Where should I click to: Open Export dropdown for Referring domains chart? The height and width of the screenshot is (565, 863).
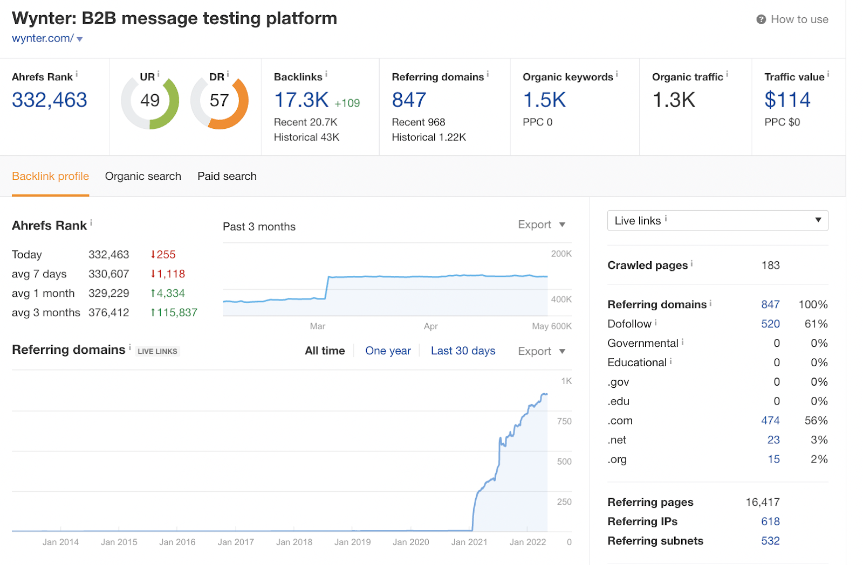pyautogui.click(x=542, y=351)
